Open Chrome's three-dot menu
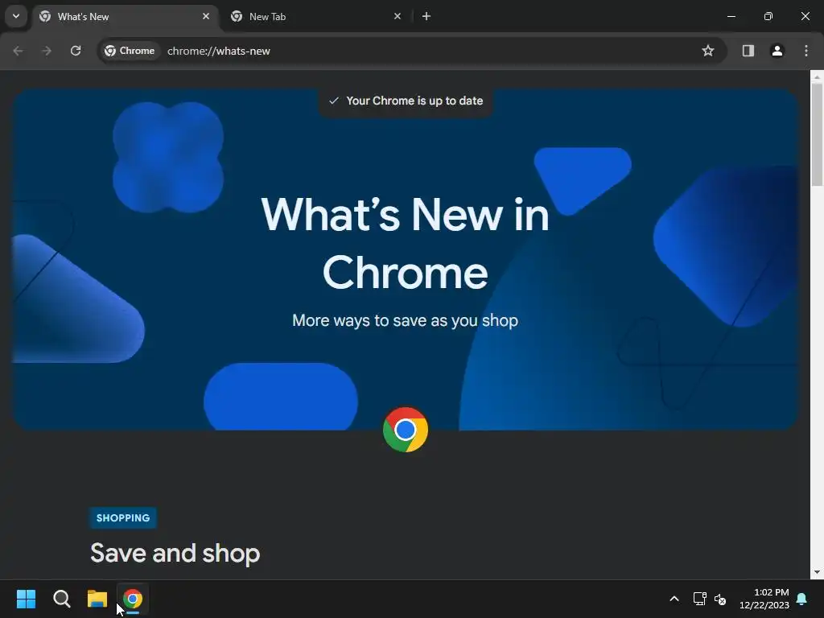This screenshot has width=824, height=618. 806,51
